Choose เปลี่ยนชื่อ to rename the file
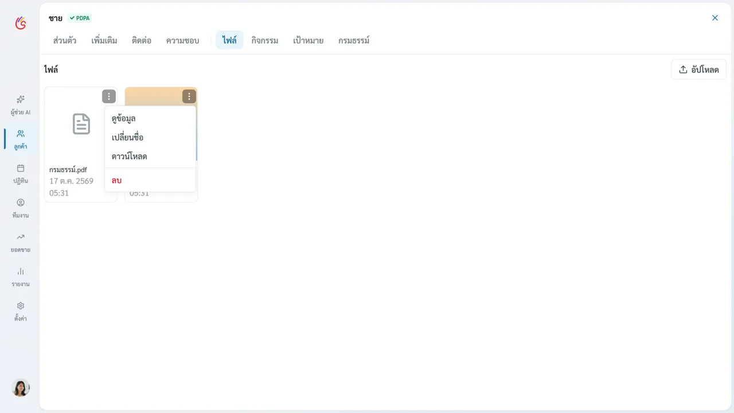Screen dimensions: 734x413 (x=150, y=137)
